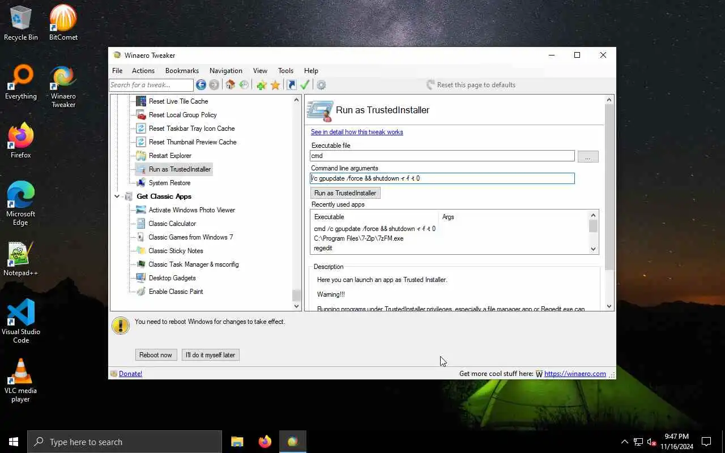The height and width of the screenshot is (453, 725).
Task: Click the Donate! link
Action: (x=130, y=374)
